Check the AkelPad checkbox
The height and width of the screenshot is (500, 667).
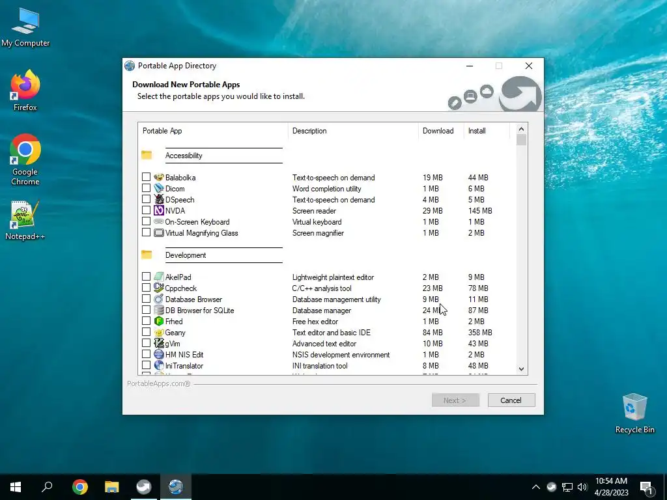click(146, 276)
